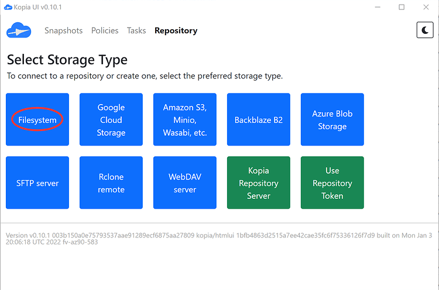Image resolution: width=439 pixels, height=290 pixels.
Task: Choose Backblaze B2 storage
Action: coord(259,120)
